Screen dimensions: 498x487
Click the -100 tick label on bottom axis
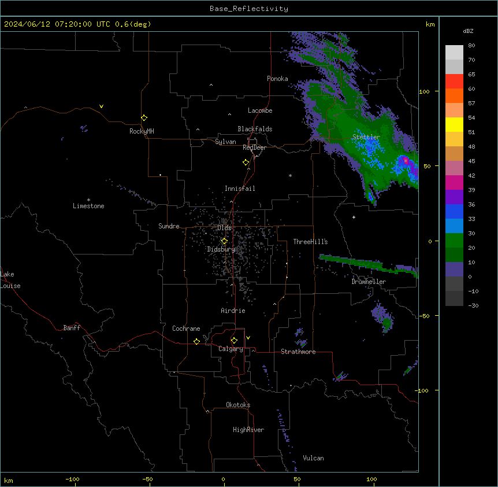tap(72, 479)
